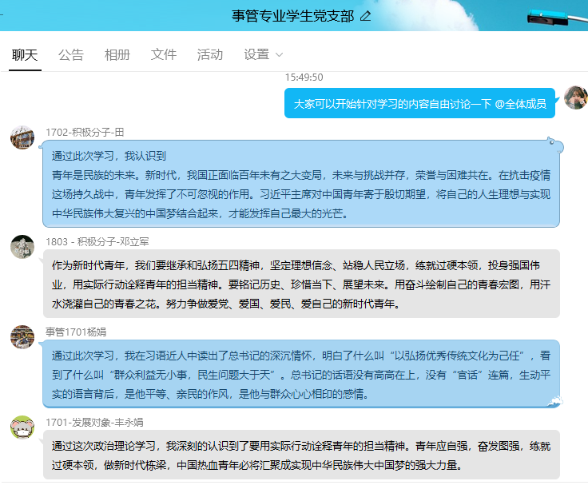Click avatar of 事管1701杨娟
The width and height of the screenshot is (588, 485).
(22, 336)
